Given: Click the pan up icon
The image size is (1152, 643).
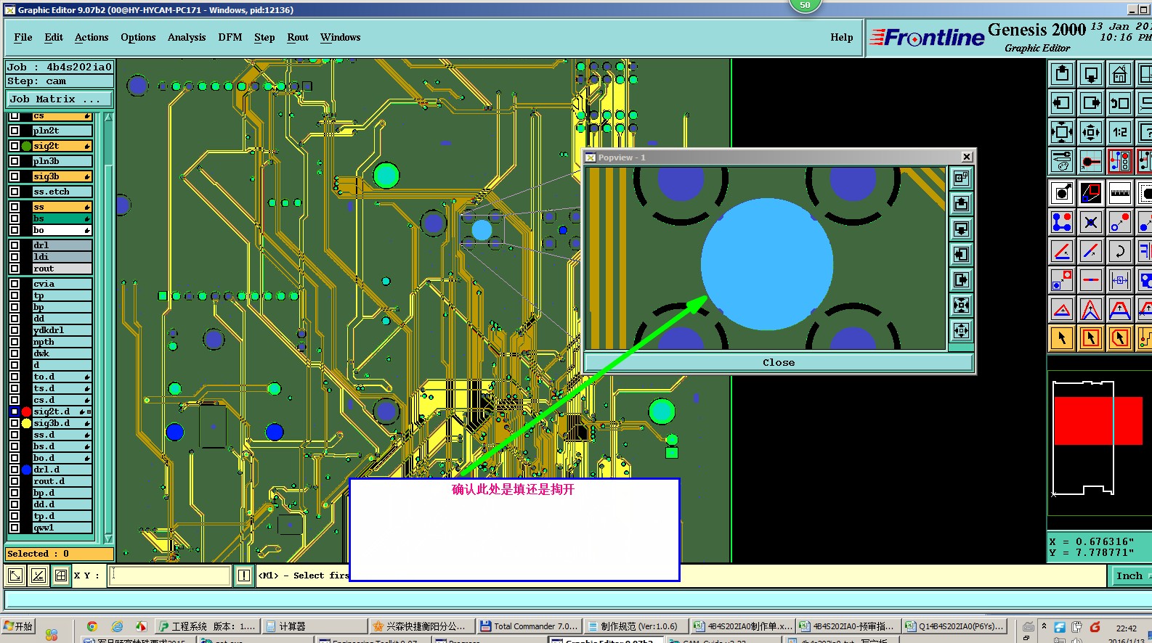Looking at the screenshot, I should (x=1062, y=74).
